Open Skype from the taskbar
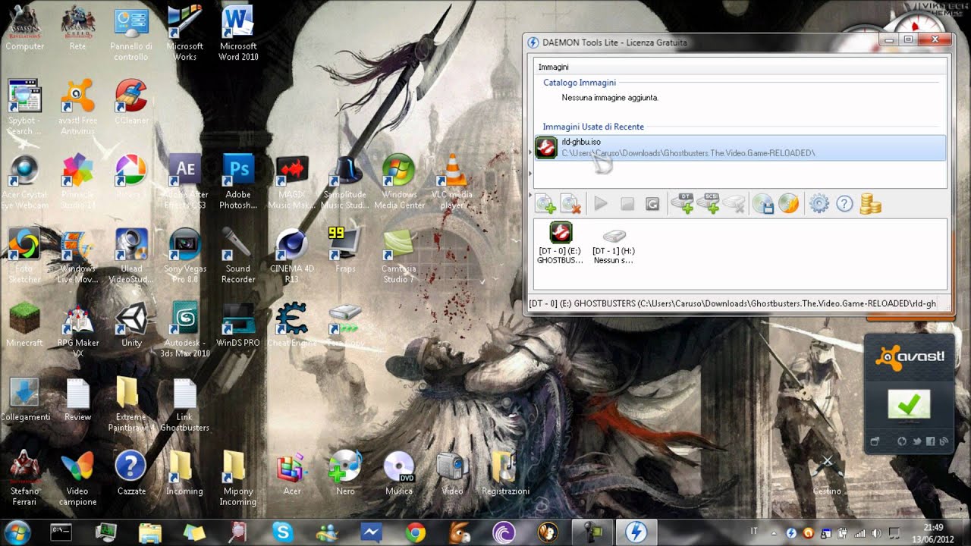 click(283, 532)
